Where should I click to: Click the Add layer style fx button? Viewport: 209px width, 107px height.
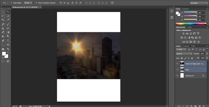tap(183, 106)
